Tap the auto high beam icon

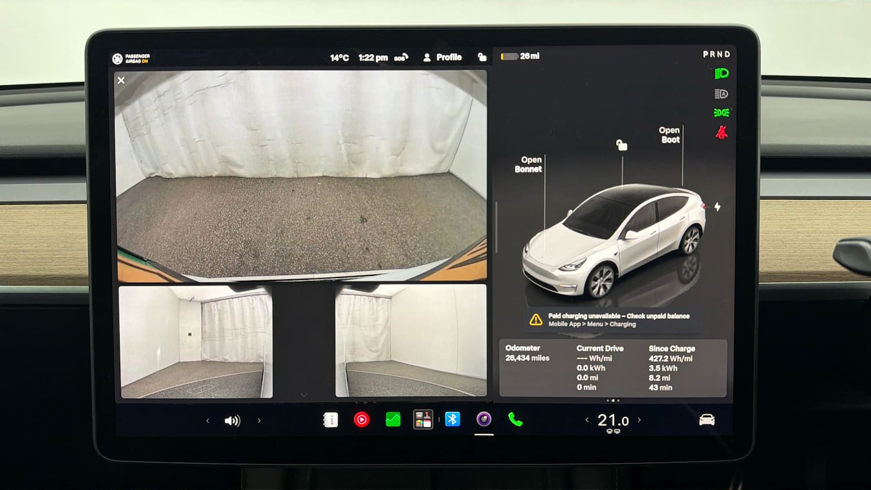pyautogui.click(x=721, y=93)
